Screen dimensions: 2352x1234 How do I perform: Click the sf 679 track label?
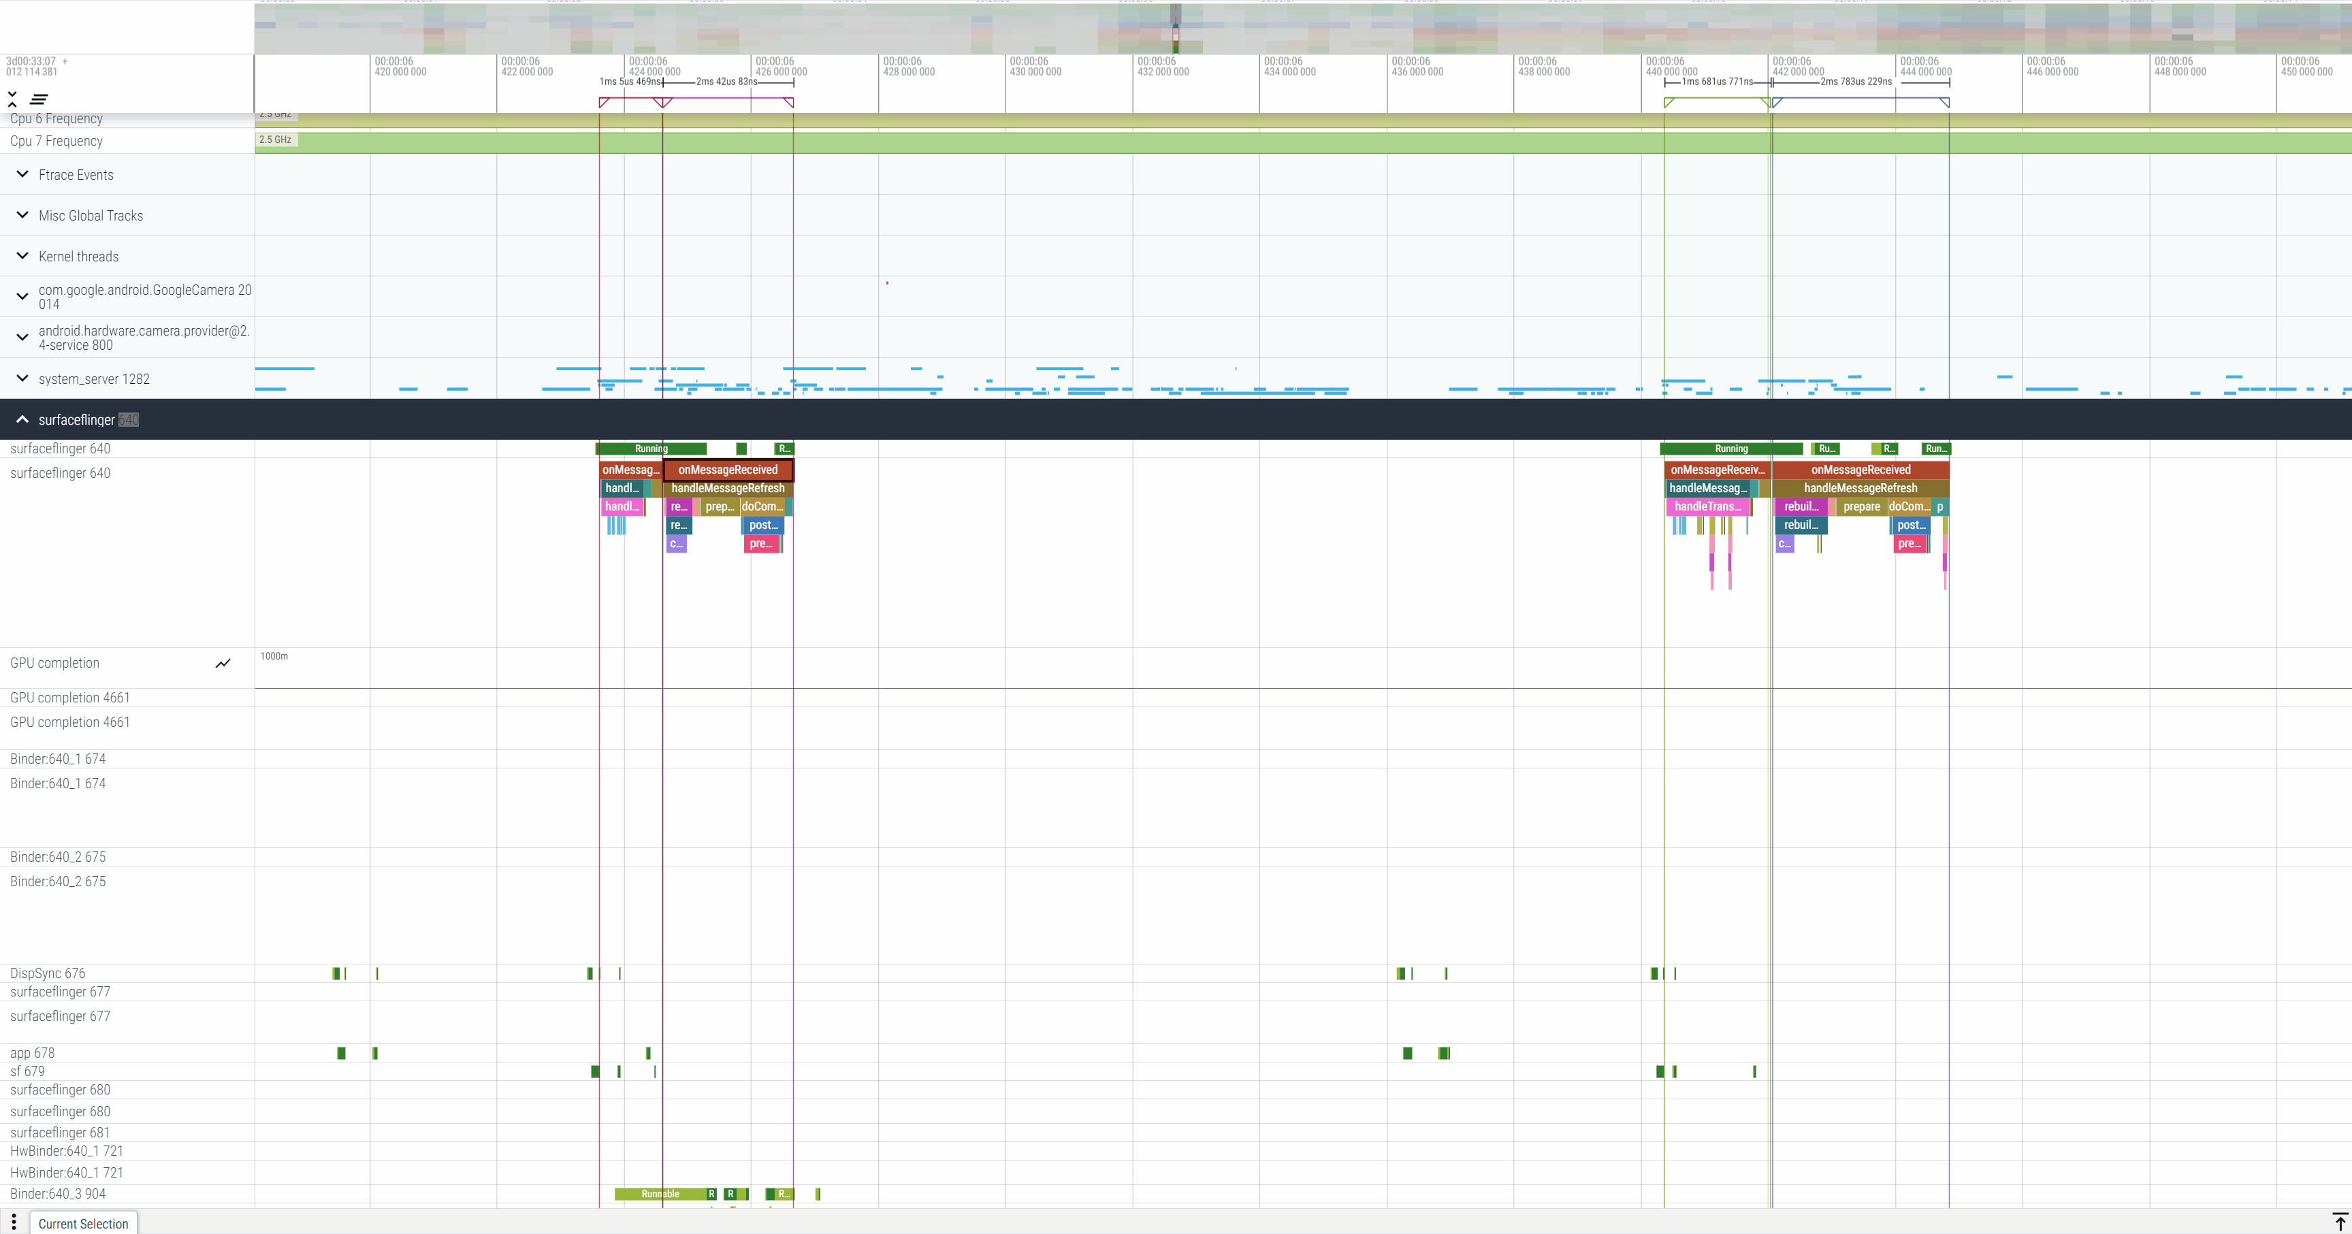coord(27,1071)
